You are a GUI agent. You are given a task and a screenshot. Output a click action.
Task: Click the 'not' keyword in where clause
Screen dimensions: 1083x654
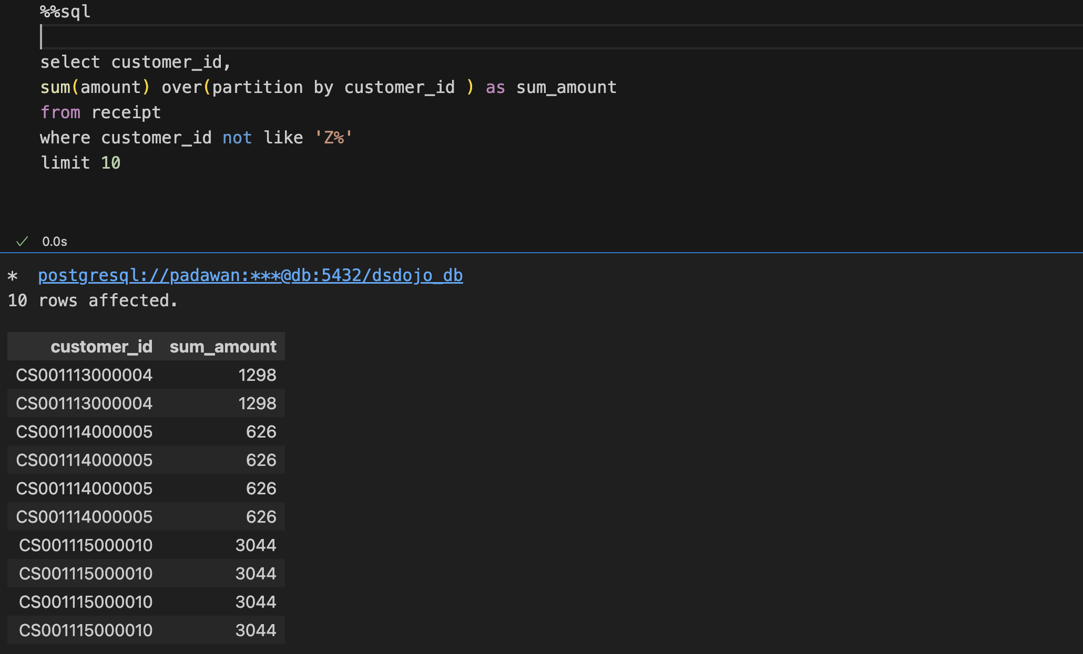pos(237,138)
